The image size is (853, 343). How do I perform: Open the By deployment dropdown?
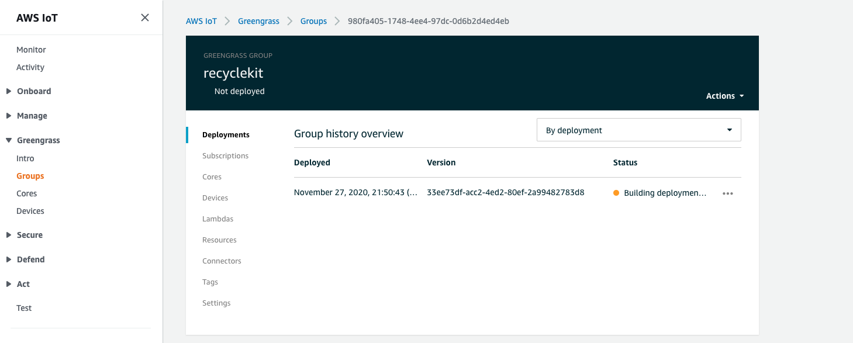pyautogui.click(x=638, y=130)
